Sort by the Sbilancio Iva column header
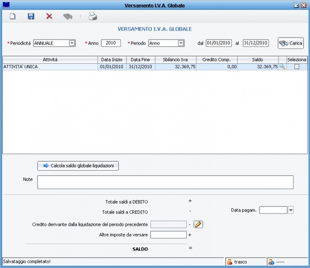This screenshot has height=268, width=310. tap(176, 60)
